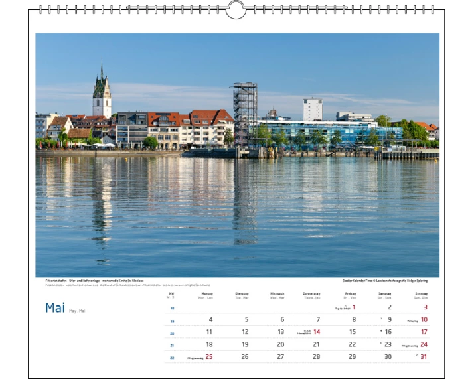Click the white high-rise building
Viewport: 474px width, 379px height.
tap(312, 110)
